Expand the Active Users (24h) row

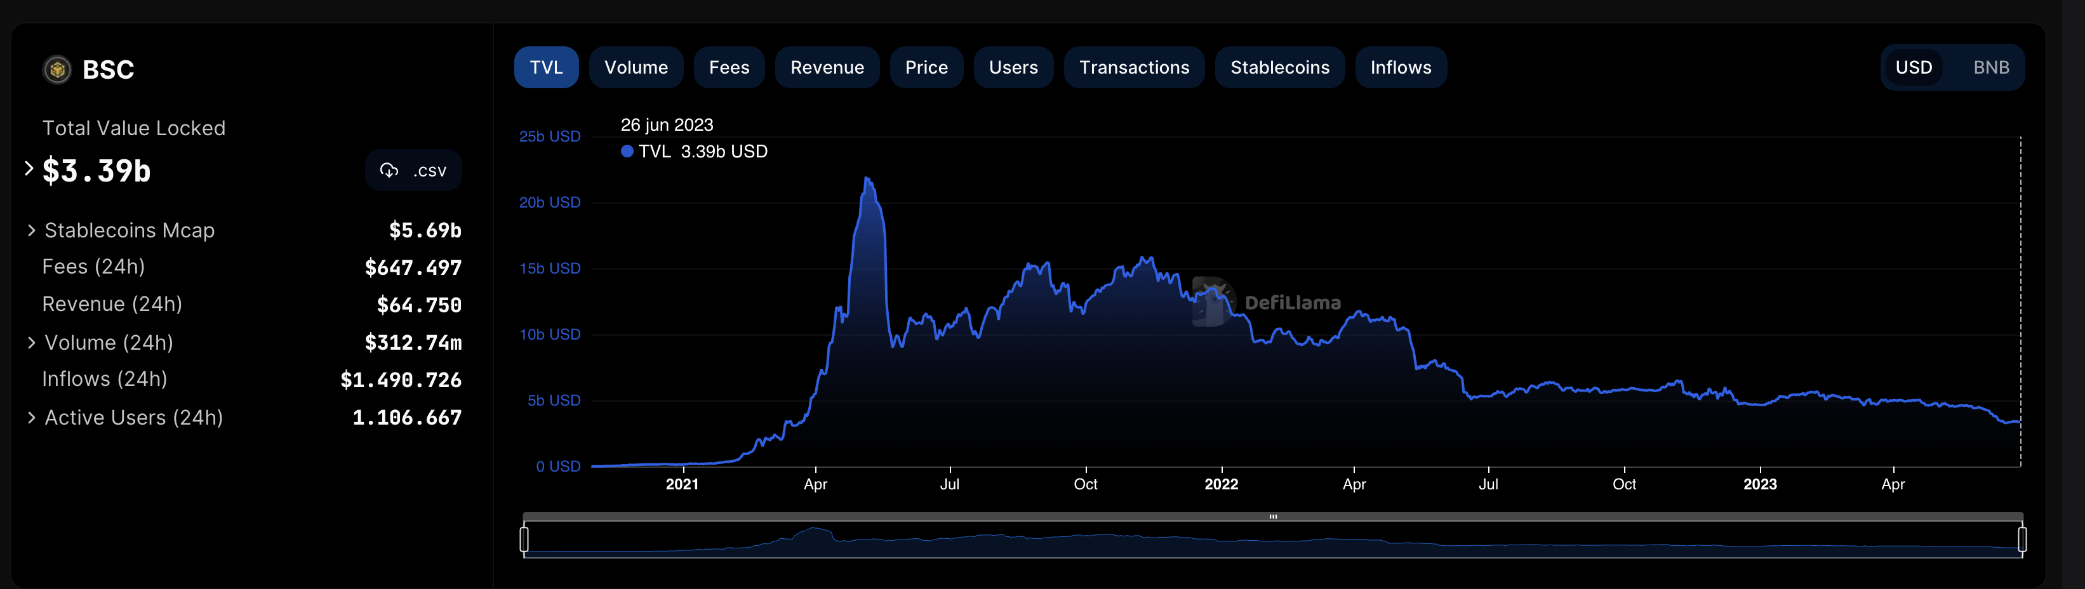click(x=32, y=418)
